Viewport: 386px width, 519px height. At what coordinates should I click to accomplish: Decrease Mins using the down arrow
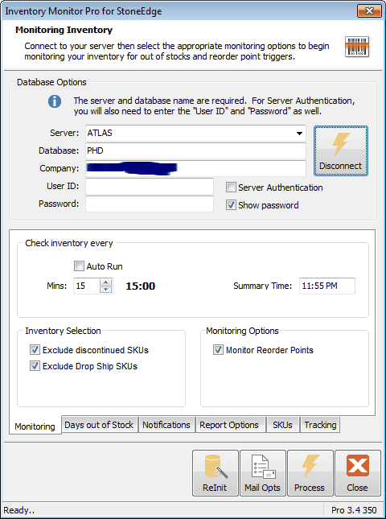(x=105, y=290)
